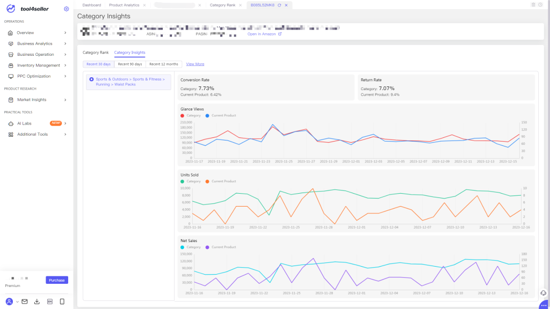
Task: Expand the Market Insights chevron
Action: point(65,100)
